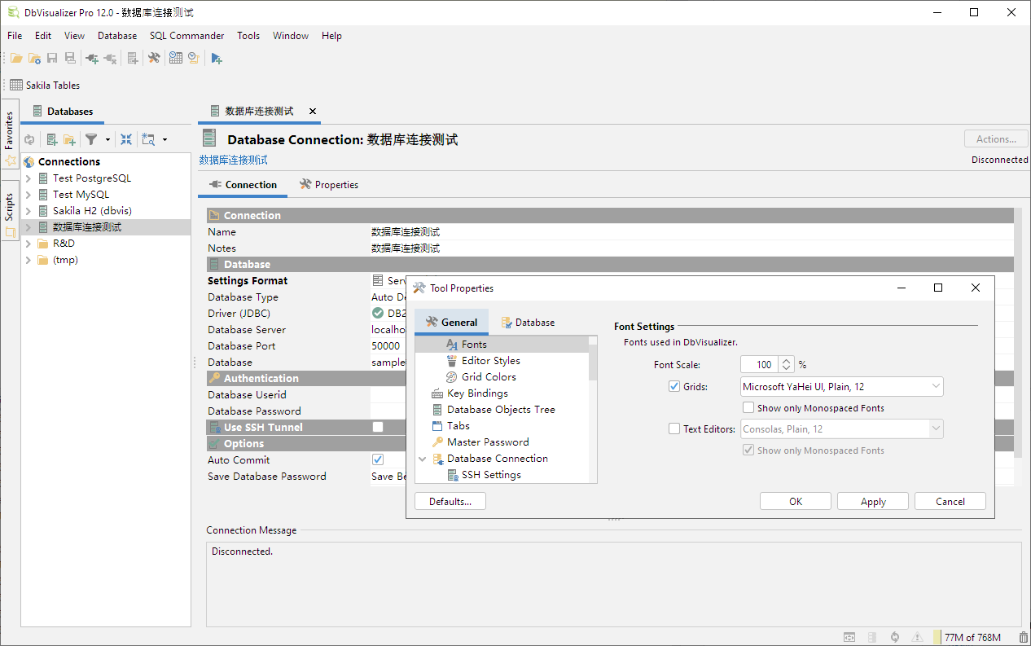Click the filter funnel icon in Databases panel
The width and height of the screenshot is (1031, 646).
click(92, 139)
